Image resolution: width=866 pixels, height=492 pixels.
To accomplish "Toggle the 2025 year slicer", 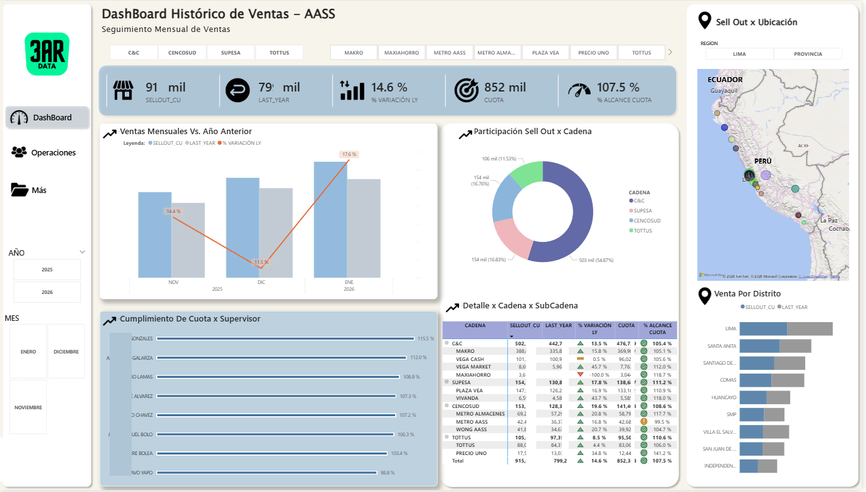I will pyautogui.click(x=47, y=270).
